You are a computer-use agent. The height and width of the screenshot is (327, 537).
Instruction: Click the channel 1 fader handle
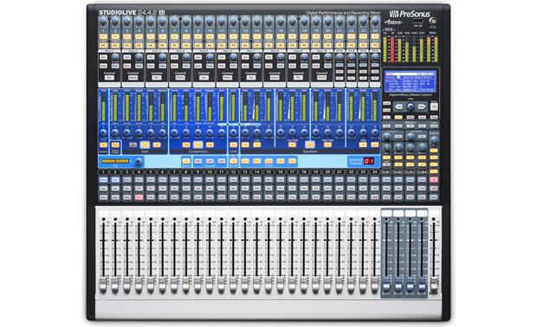tap(103, 285)
